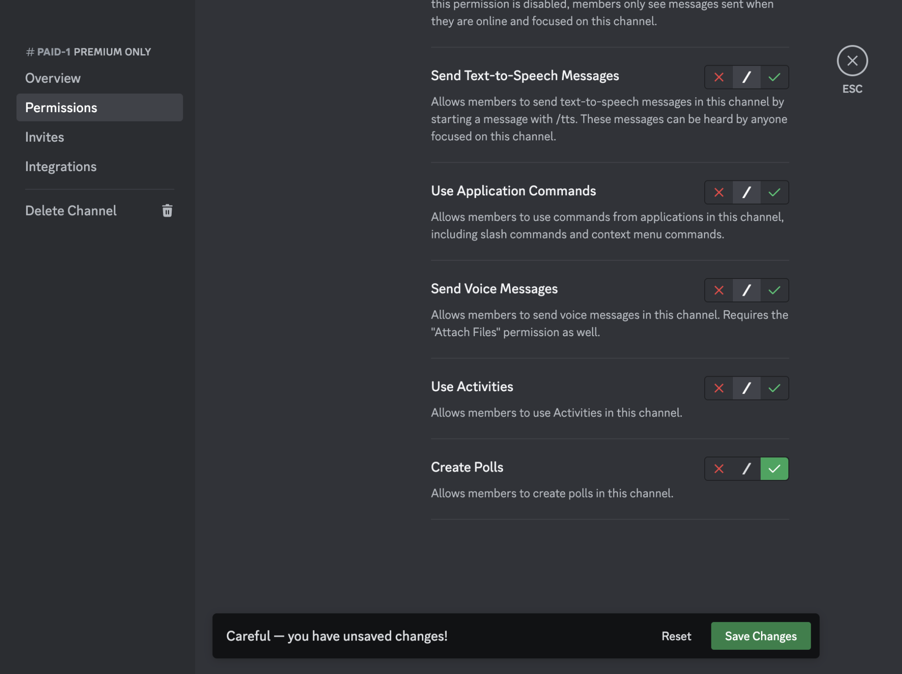Set Send Voice Messages to neutral slash
This screenshot has width=902, height=674.
[747, 290]
